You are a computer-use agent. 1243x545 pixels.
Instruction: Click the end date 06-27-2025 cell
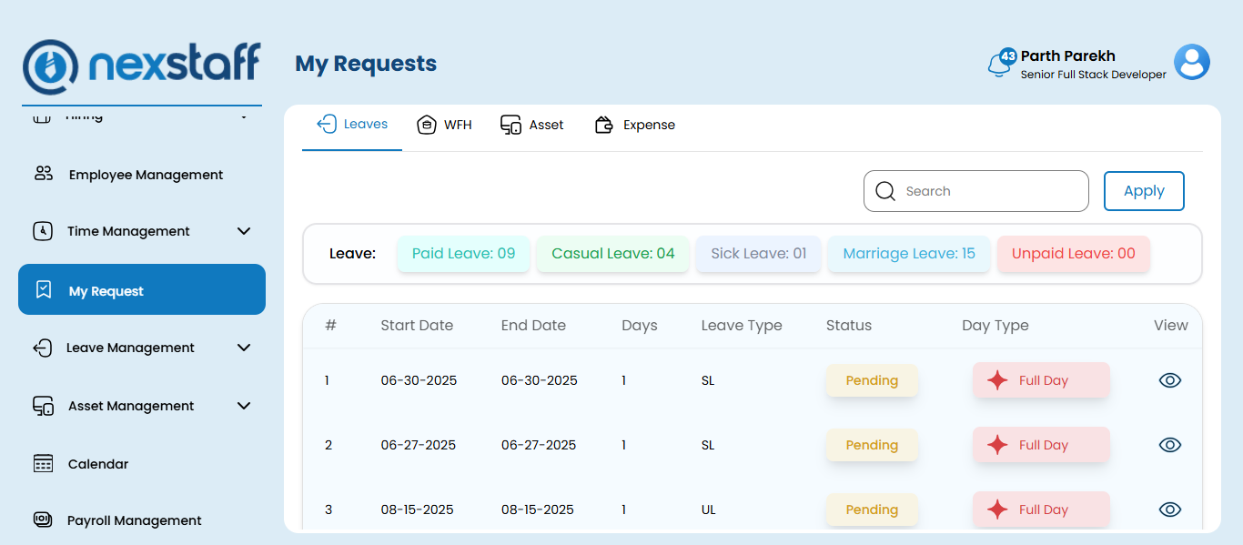(539, 445)
